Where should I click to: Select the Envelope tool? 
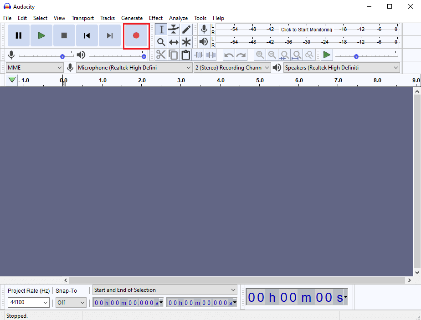click(174, 30)
